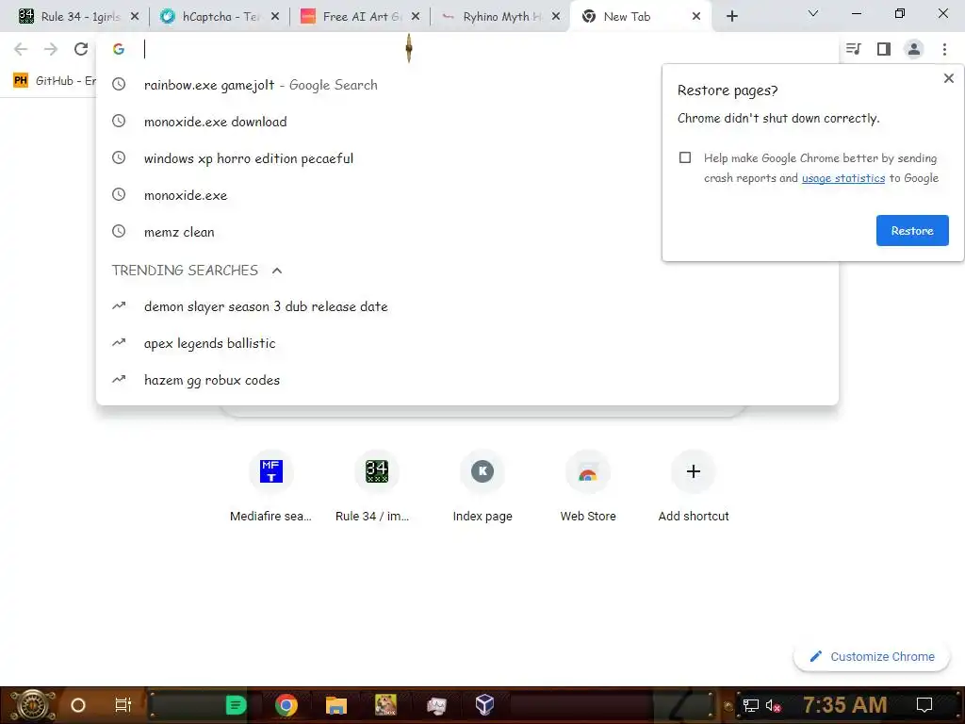
Task: Go forward using the forward arrow
Action: coord(51,49)
